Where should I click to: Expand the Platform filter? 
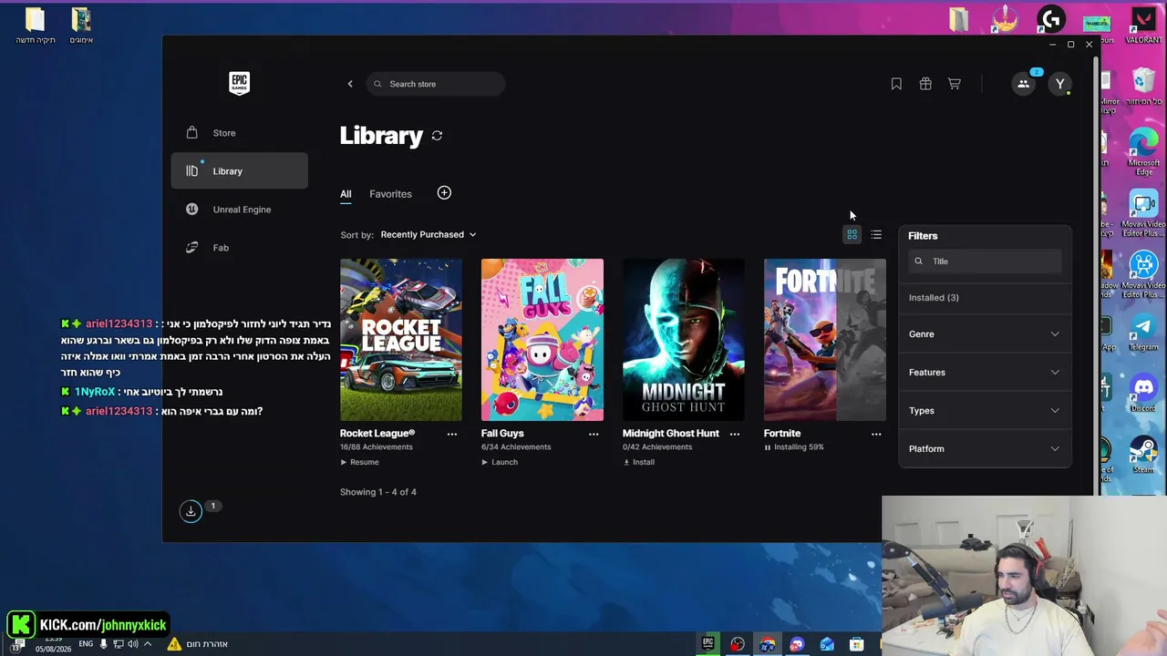(x=985, y=449)
